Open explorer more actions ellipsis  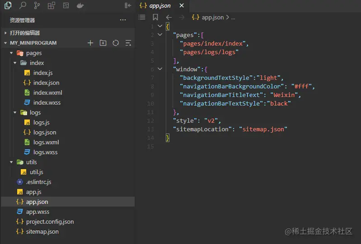[x=123, y=20]
